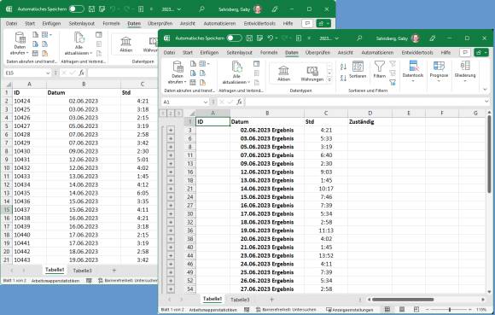Click the vertical scrollbar in the front window
This screenshot has height=315, width=495.
[x=489, y=154]
